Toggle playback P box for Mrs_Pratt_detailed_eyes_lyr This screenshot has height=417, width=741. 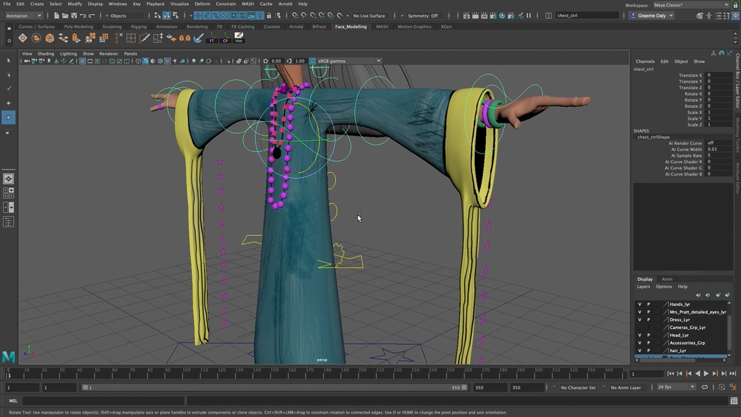[x=648, y=312]
